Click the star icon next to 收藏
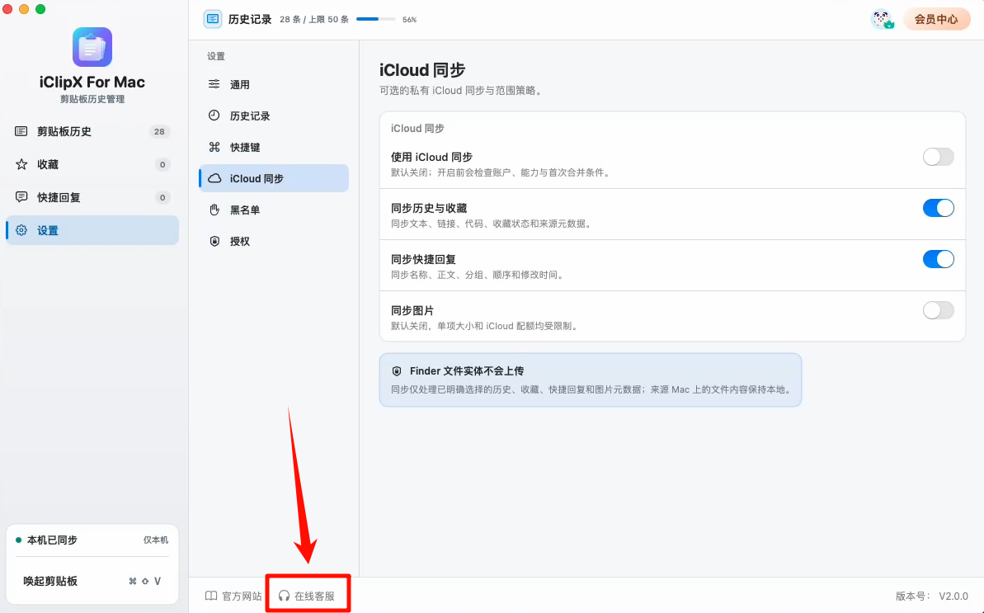984x613 pixels. [x=21, y=164]
